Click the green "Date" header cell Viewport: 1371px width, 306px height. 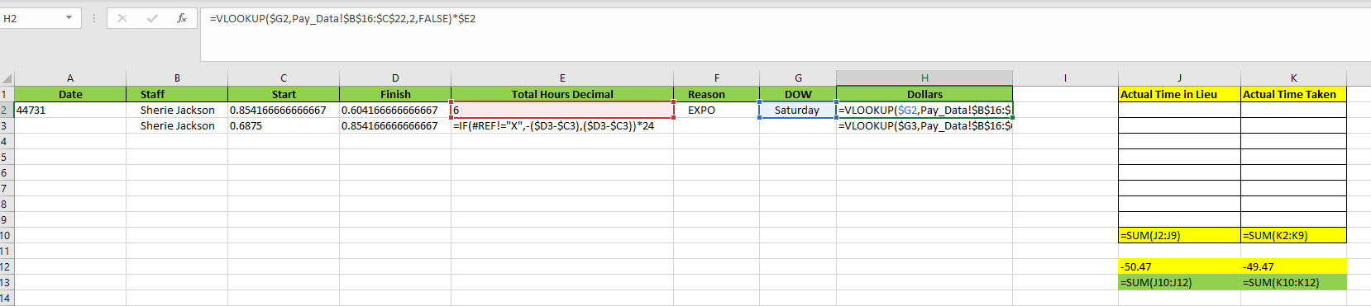(70, 94)
